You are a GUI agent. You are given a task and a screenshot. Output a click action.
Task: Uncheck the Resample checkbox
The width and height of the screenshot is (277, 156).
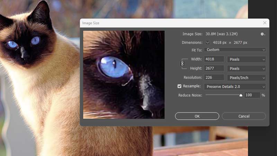(x=179, y=86)
